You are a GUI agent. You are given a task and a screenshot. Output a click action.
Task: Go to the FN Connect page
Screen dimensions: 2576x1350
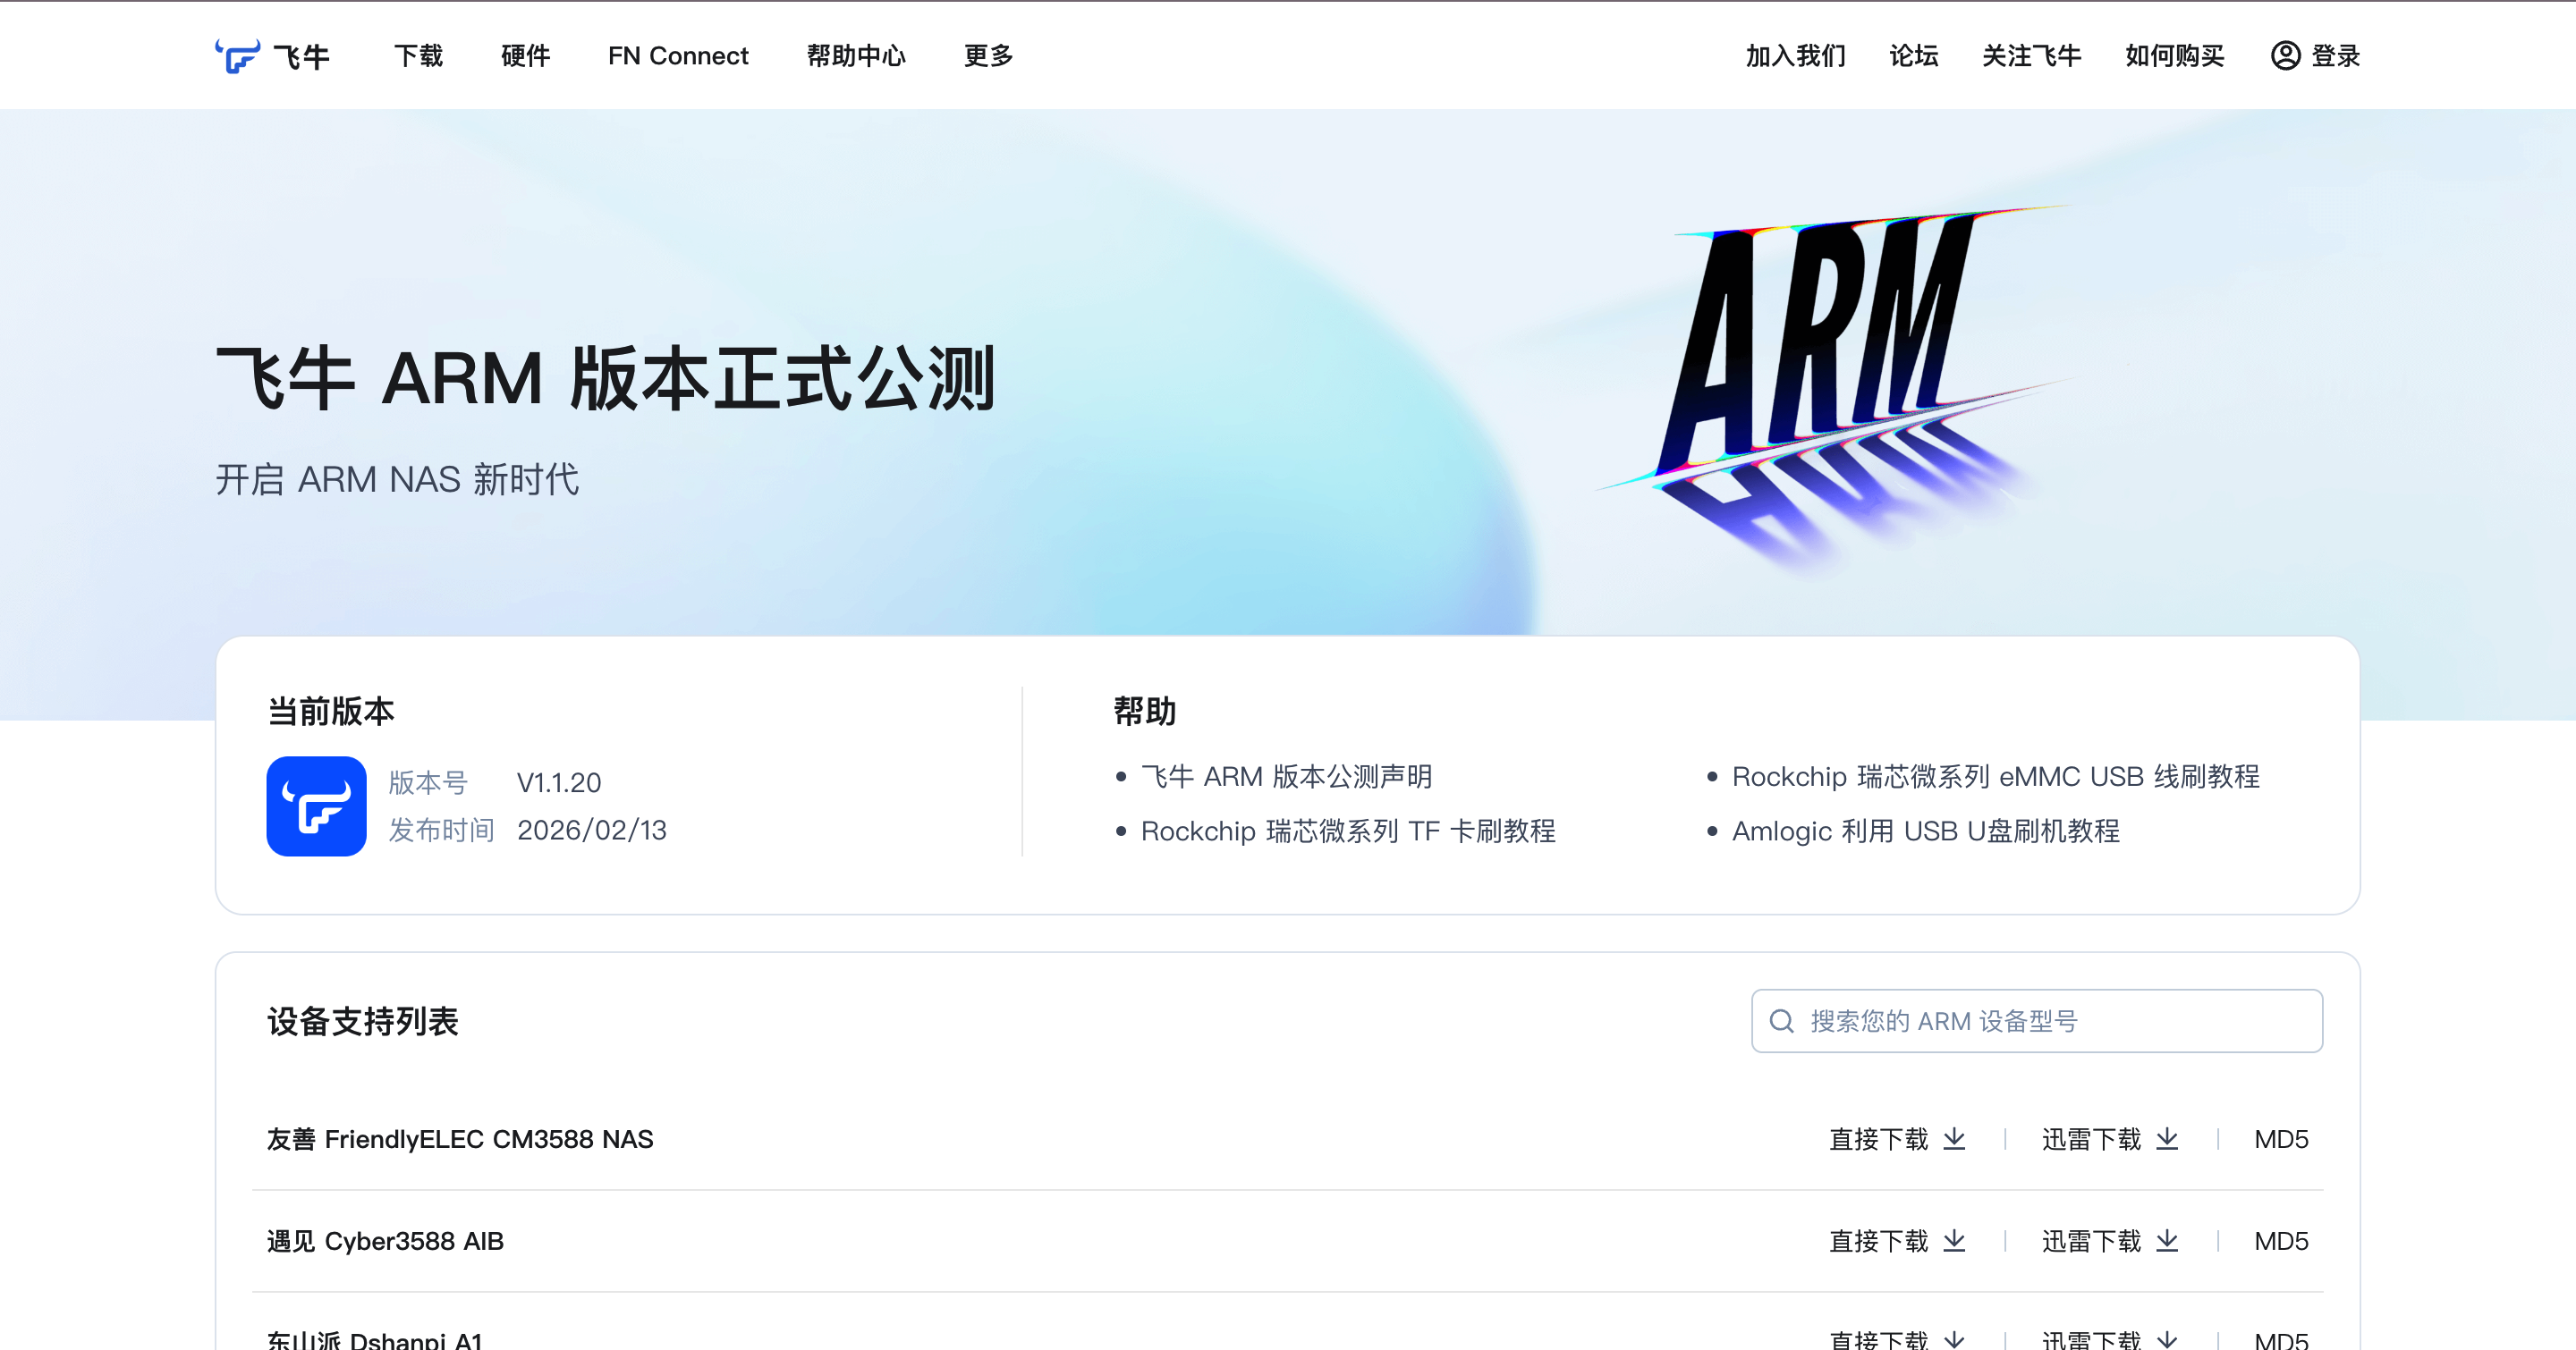point(678,56)
